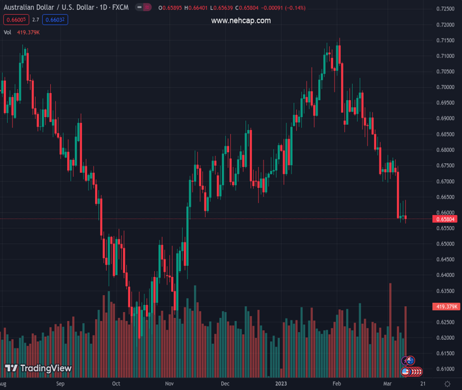Click the Feb label on time axis

point(337,384)
